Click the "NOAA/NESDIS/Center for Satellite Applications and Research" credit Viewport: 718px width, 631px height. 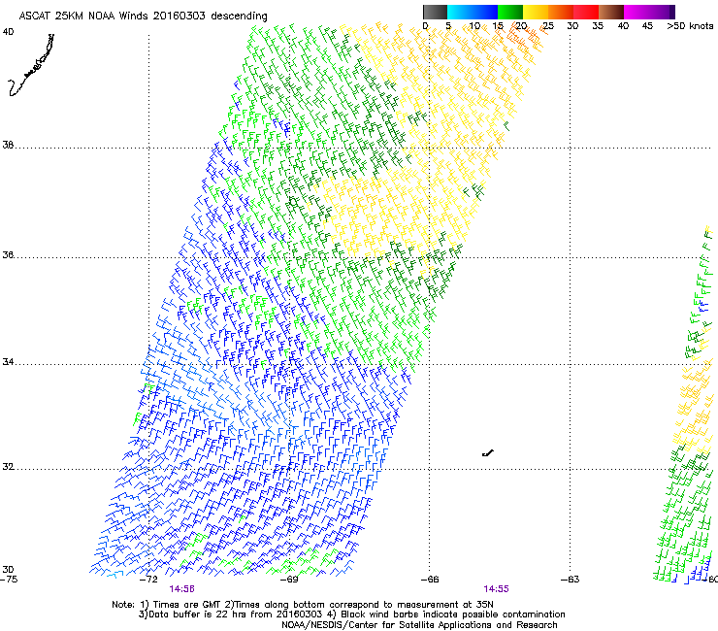coord(419,625)
